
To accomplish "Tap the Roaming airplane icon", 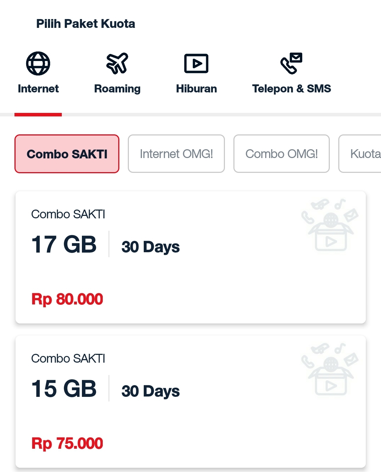I will tap(117, 63).
